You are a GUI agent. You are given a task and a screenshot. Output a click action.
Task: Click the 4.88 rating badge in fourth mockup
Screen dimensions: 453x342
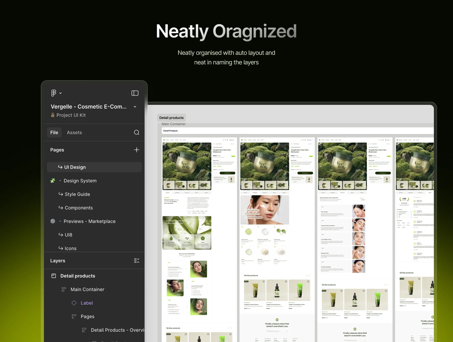tap(404, 199)
